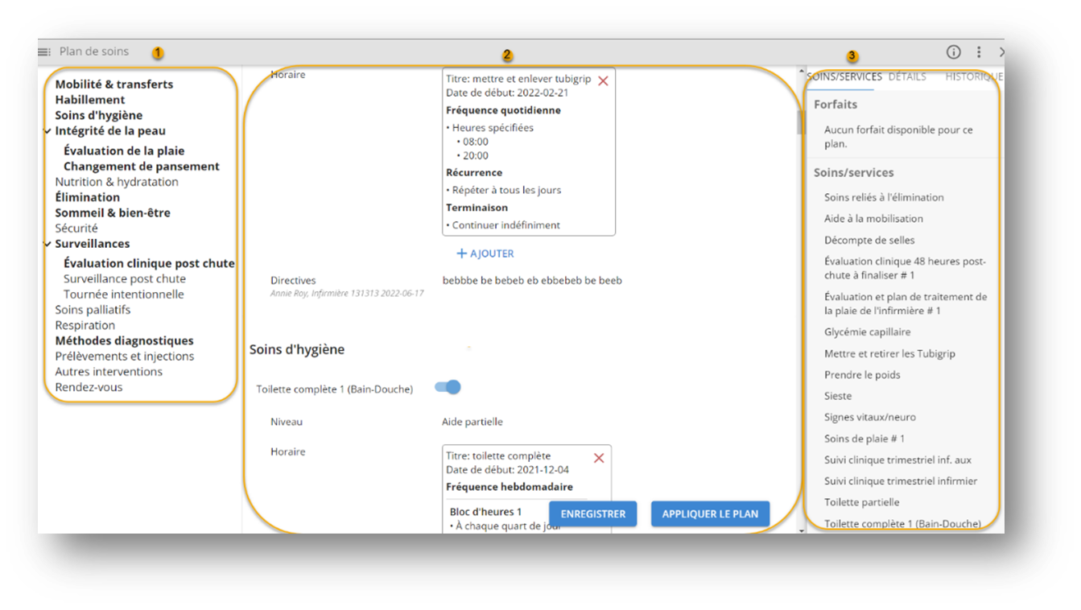This screenshot has height=610, width=1081.
Task: Go to Rendez-vous in left navigation
Action: click(89, 387)
